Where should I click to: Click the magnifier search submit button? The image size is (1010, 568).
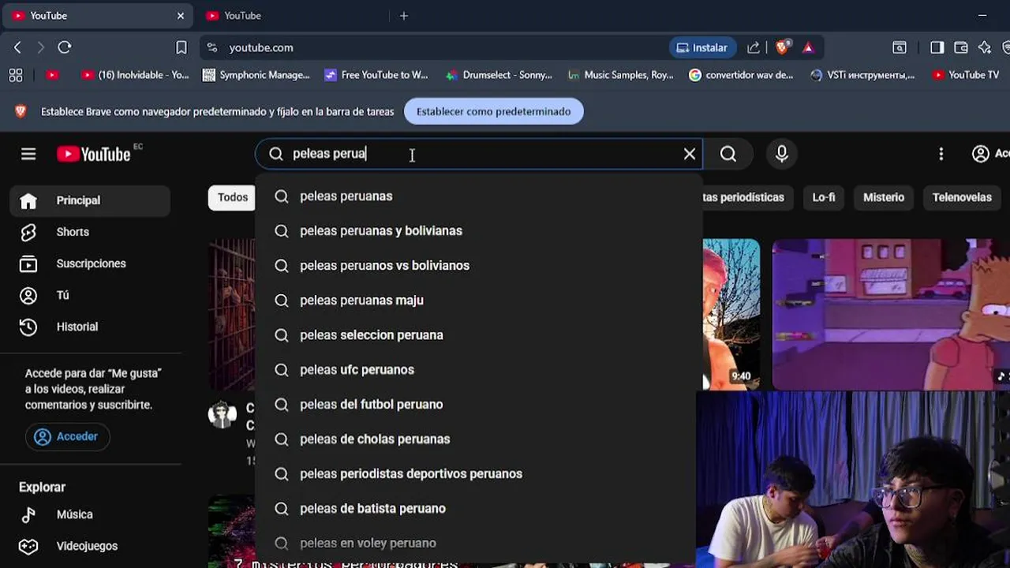tap(728, 154)
